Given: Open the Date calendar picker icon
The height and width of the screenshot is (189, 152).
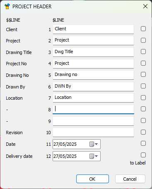Looking at the screenshot, I should pyautogui.click(x=92, y=144).
